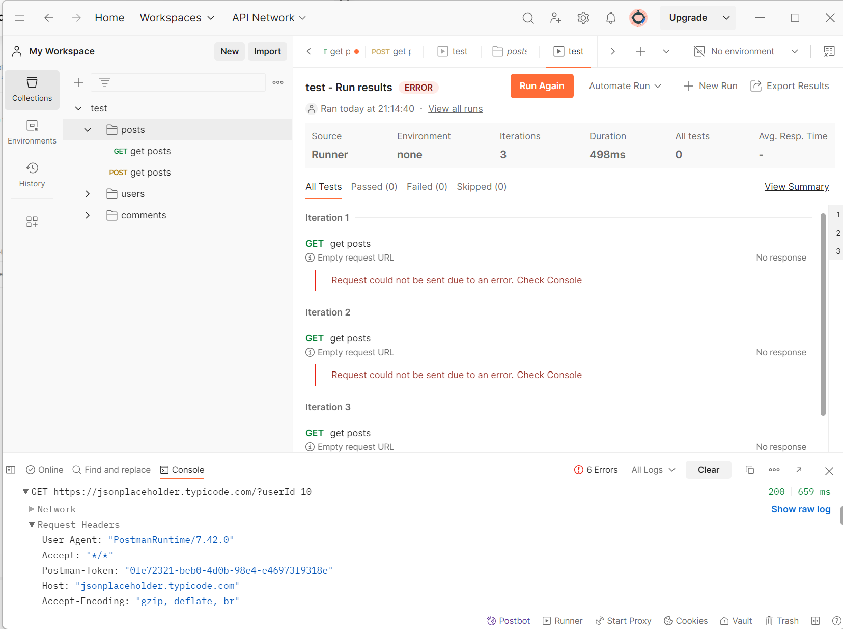The height and width of the screenshot is (629, 843).
Task: Click Start Proxy in the footer
Action: [624, 621]
